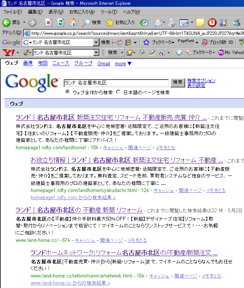The image size is (244, 288).
Task: Open the 表示設定 link
Action: coord(196,85)
